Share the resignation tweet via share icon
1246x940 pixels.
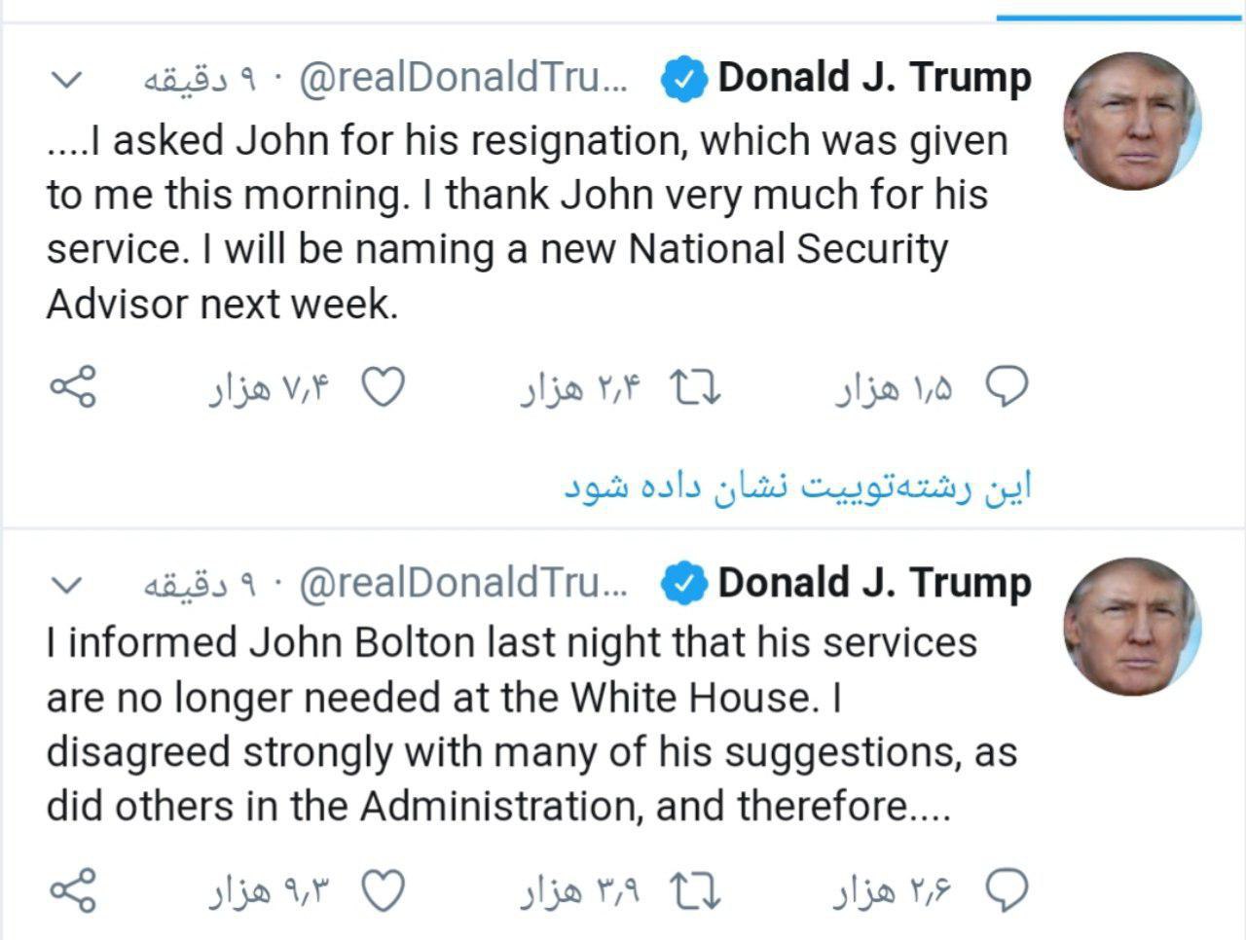tap(72, 388)
